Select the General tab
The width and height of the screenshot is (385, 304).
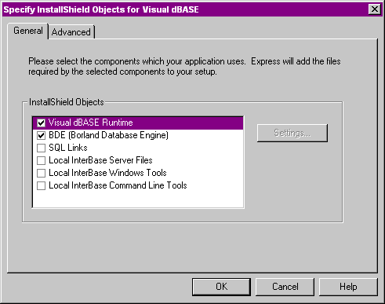tap(28, 31)
